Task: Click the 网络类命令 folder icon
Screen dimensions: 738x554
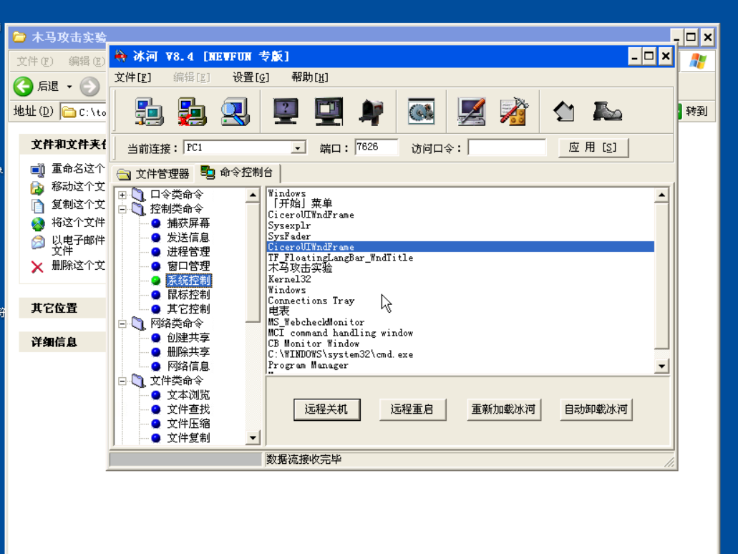Action: pyautogui.click(x=138, y=324)
